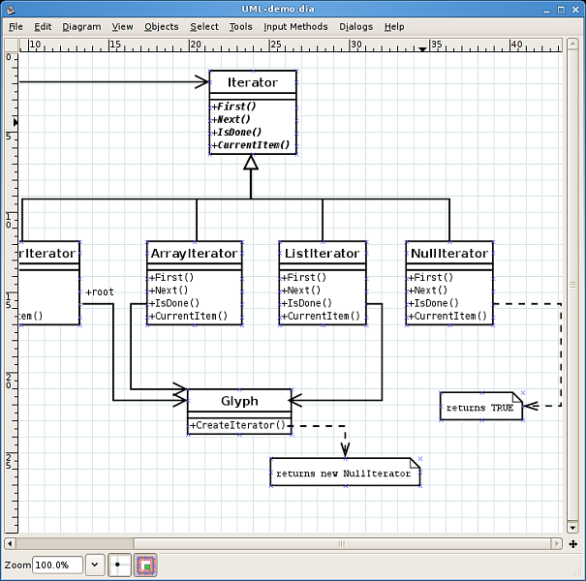This screenshot has width=586, height=581.
Task: Click the Zoom percentage input field
Action: 57,564
